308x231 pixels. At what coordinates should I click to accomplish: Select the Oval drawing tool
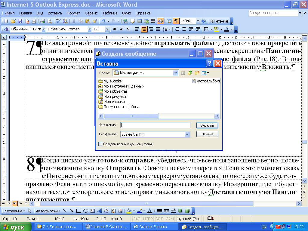coord(86,211)
